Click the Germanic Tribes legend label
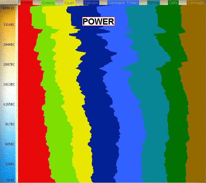Image resolution: width=206 pixels, height=183 pixels. 123,3
